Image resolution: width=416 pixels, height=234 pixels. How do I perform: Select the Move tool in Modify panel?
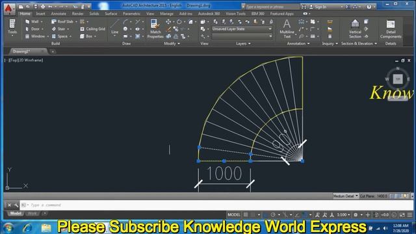tap(168, 21)
